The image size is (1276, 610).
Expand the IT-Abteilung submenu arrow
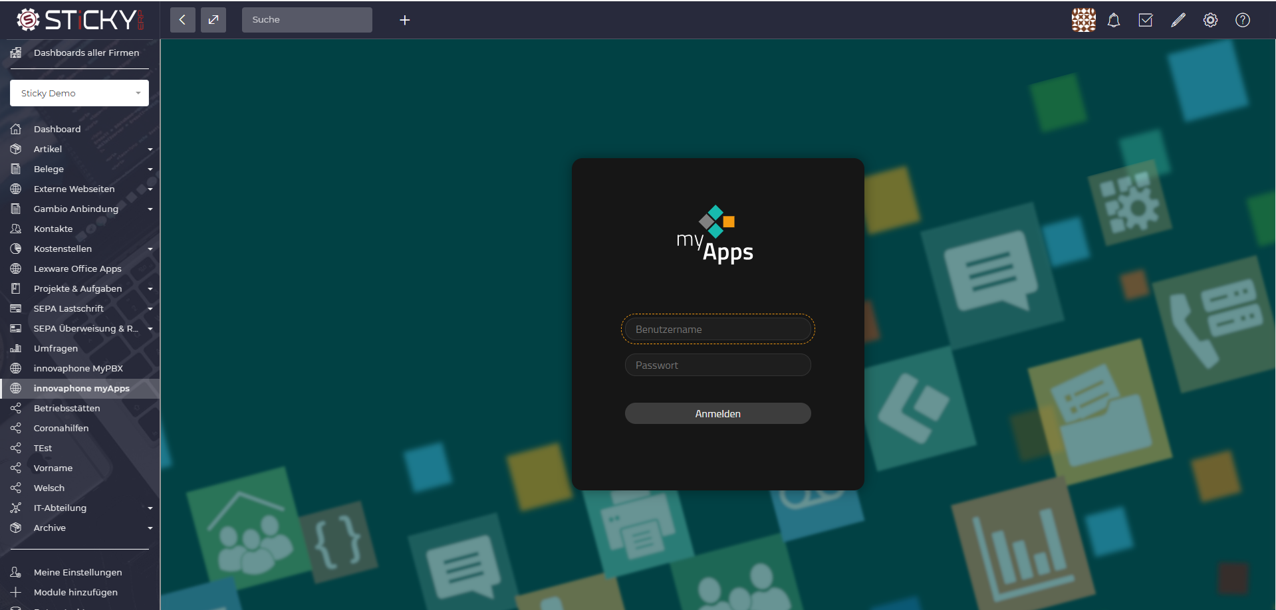[x=150, y=508]
